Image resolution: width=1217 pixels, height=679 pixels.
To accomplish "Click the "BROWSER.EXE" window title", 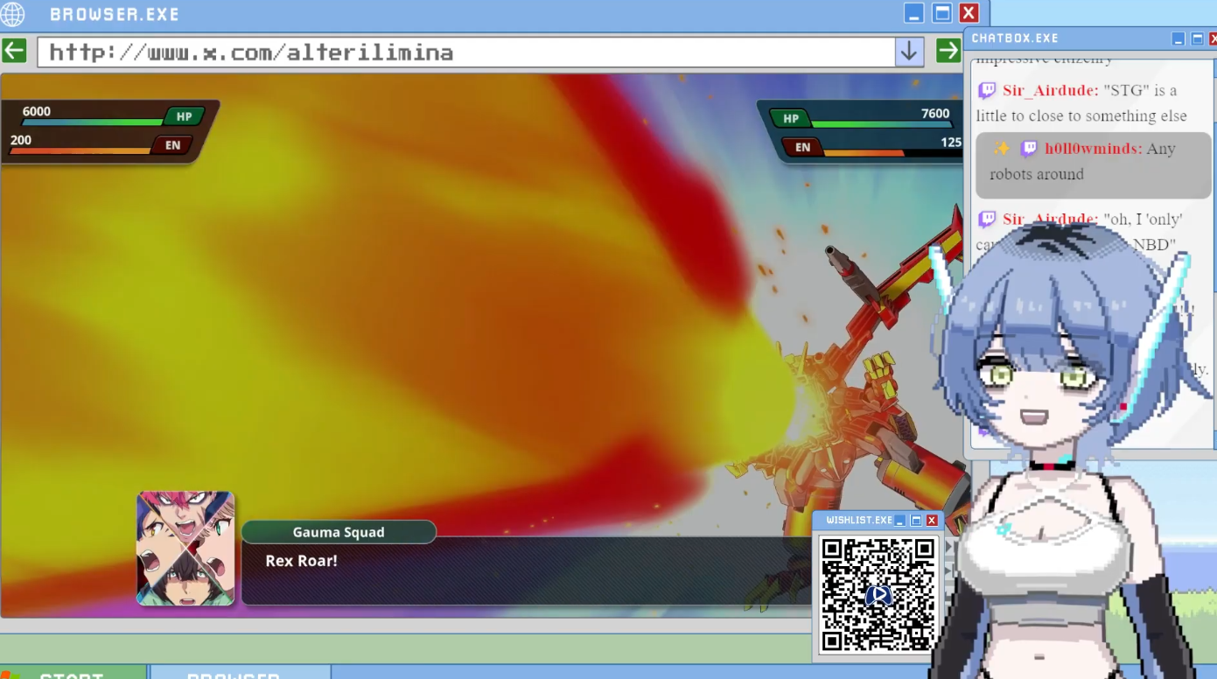I will click(x=115, y=14).
